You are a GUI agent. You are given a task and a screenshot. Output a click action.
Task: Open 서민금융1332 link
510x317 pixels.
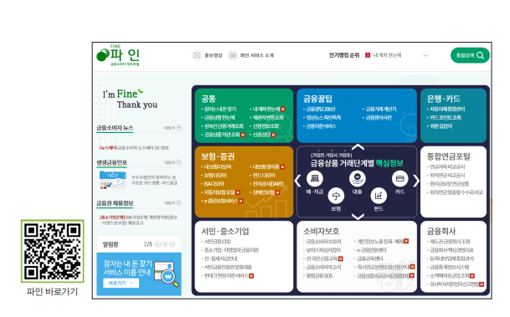(218, 242)
